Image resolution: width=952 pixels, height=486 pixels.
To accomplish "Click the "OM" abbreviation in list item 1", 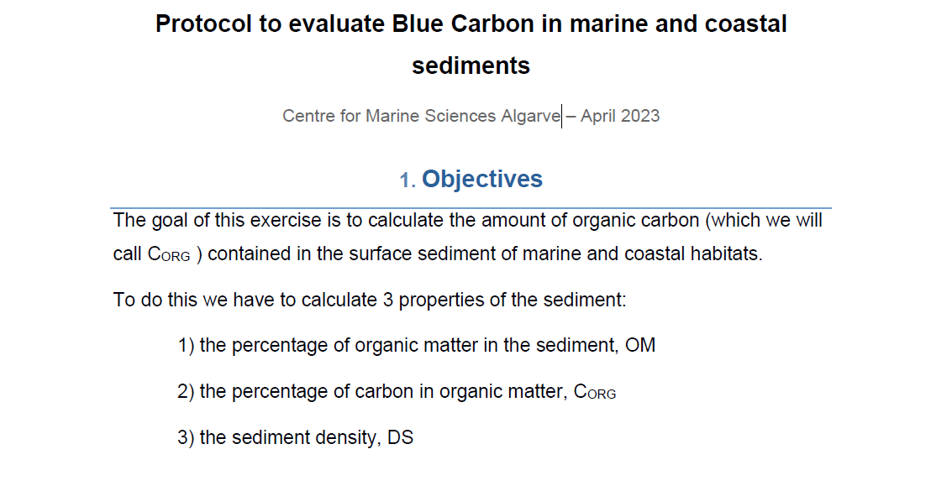I will coord(640,345).
